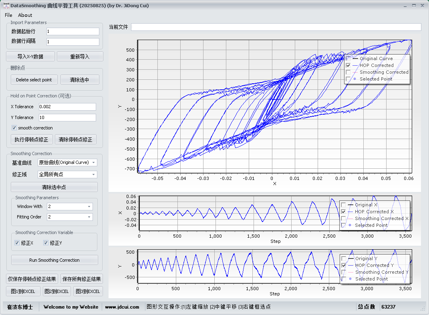Screen dimensions: 429x315
Task: Open the File menu
Action: pos(8,15)
